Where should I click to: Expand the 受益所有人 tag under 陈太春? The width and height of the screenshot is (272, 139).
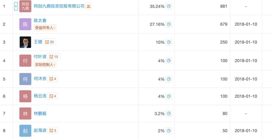[45, 28]
